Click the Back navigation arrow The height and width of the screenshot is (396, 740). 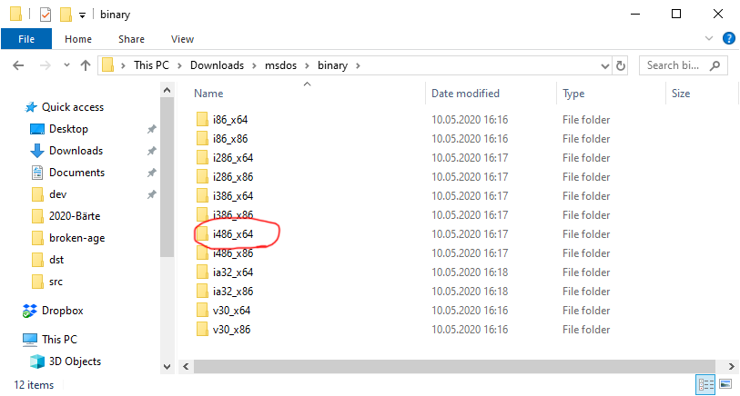tap(18, 65)
